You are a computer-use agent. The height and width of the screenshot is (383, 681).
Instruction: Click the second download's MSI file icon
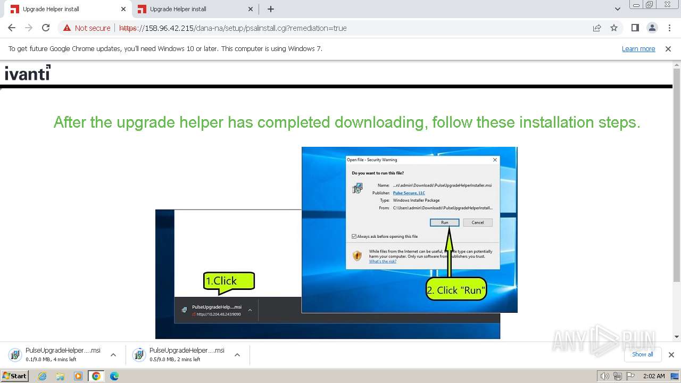[138, 355]
